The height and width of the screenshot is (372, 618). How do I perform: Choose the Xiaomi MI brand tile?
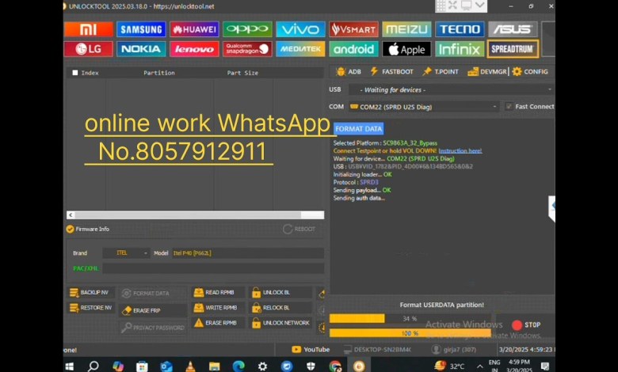pyautogui.click(x=88, y=29)
